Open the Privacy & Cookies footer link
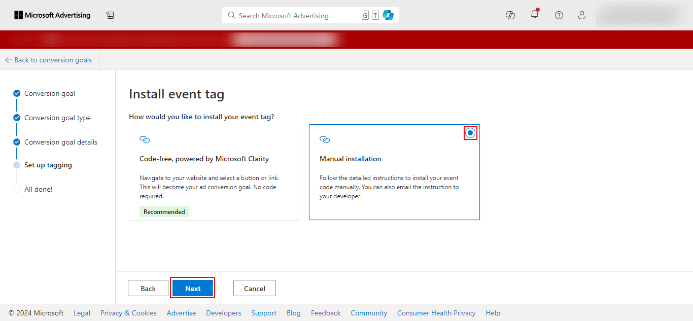The height and width of the screenshot is (321, 693). point(128,313)
